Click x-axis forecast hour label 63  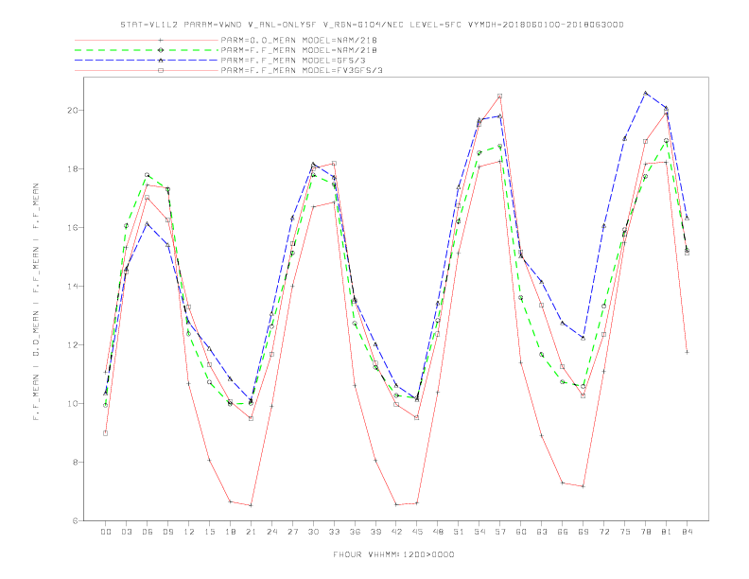pyautogui.click(x=542, y=532)
